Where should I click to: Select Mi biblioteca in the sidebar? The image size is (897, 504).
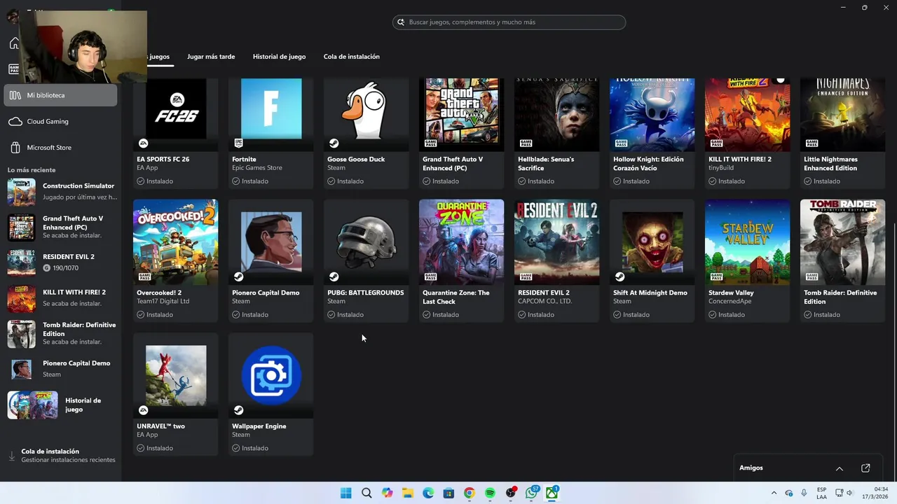60,95
